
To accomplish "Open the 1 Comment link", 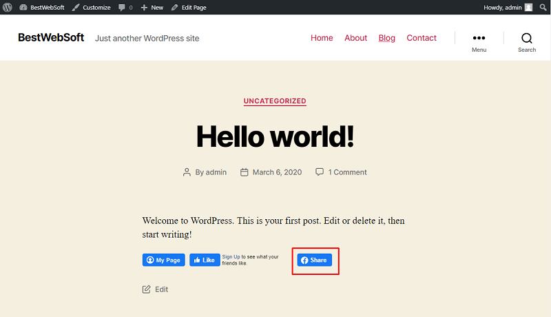I will (347, 172).
